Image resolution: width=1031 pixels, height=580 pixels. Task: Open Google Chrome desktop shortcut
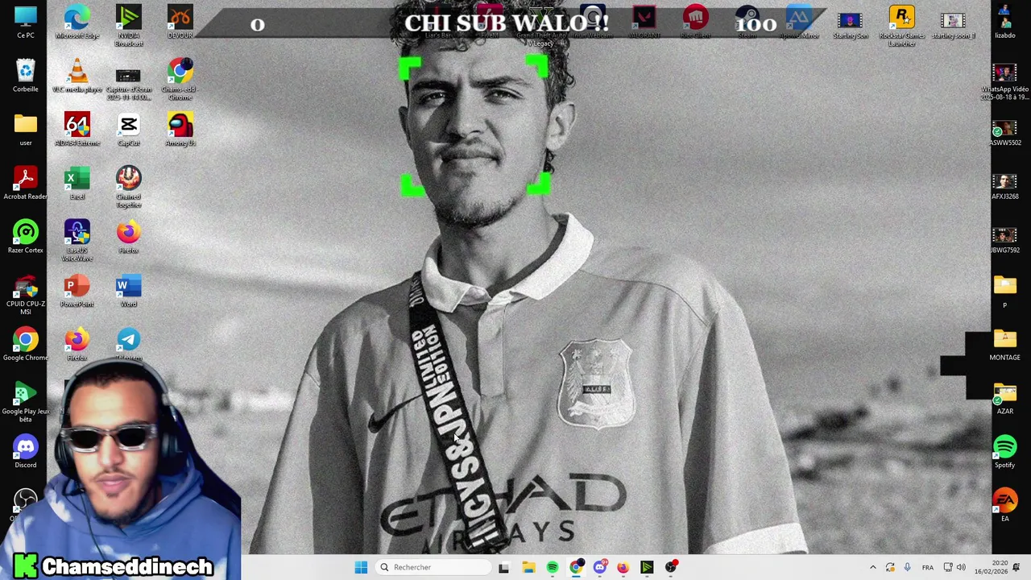point(26,344)
